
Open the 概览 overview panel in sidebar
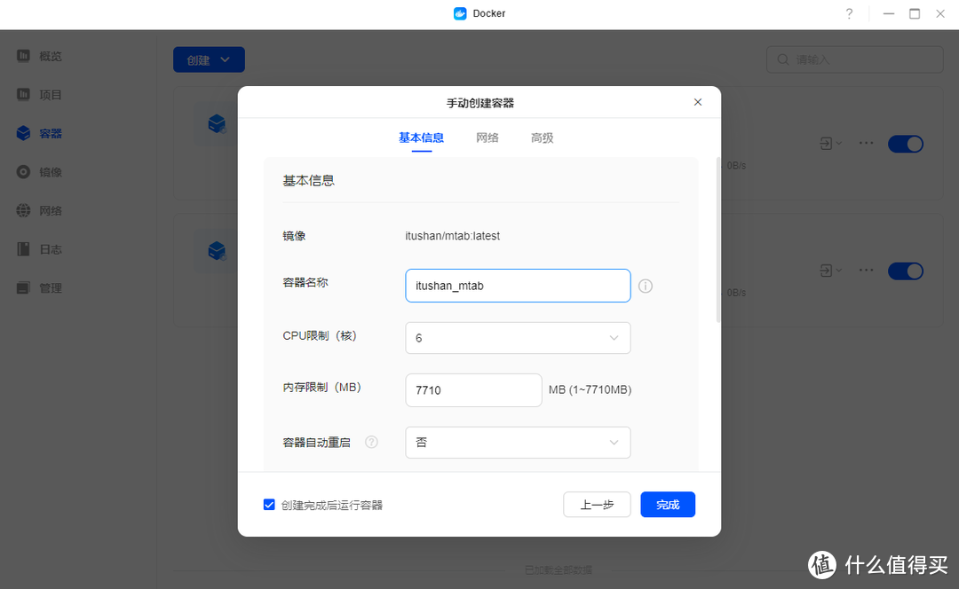(49, 55)
